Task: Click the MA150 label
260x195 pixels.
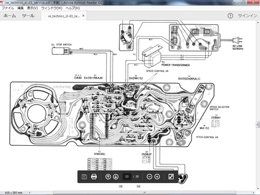Action: click(x=204, y=128)
